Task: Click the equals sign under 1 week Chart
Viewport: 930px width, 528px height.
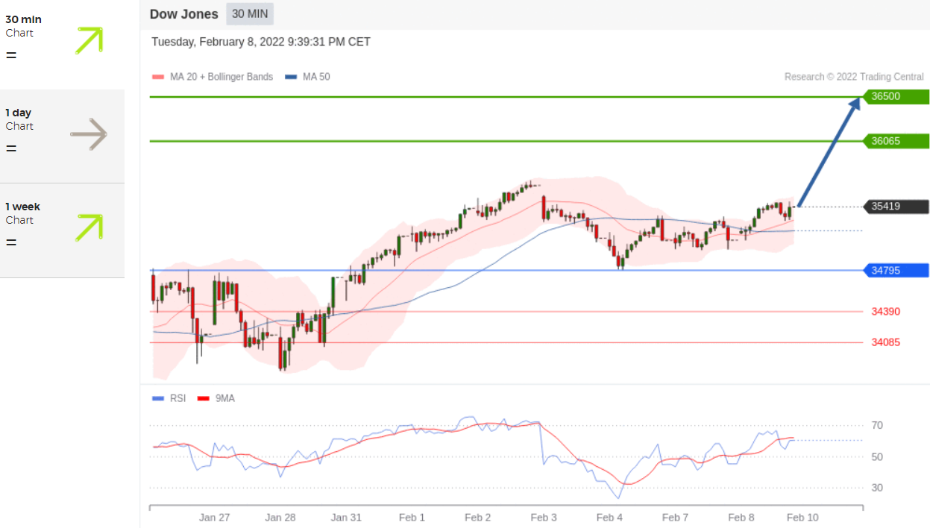Action: tap(11, 242)
